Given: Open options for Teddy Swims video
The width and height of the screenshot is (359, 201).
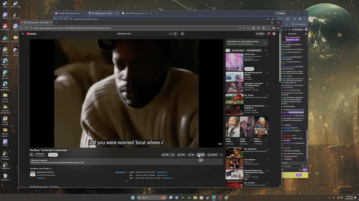Looking at the screenshot, I should (x=267, y=84).
